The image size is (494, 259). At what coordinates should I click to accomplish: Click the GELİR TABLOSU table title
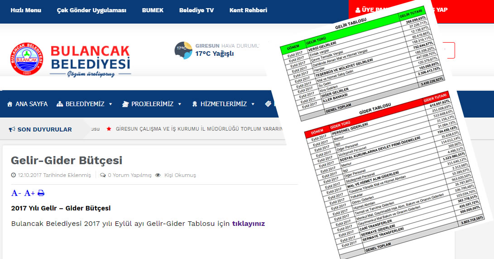[350, 24]
